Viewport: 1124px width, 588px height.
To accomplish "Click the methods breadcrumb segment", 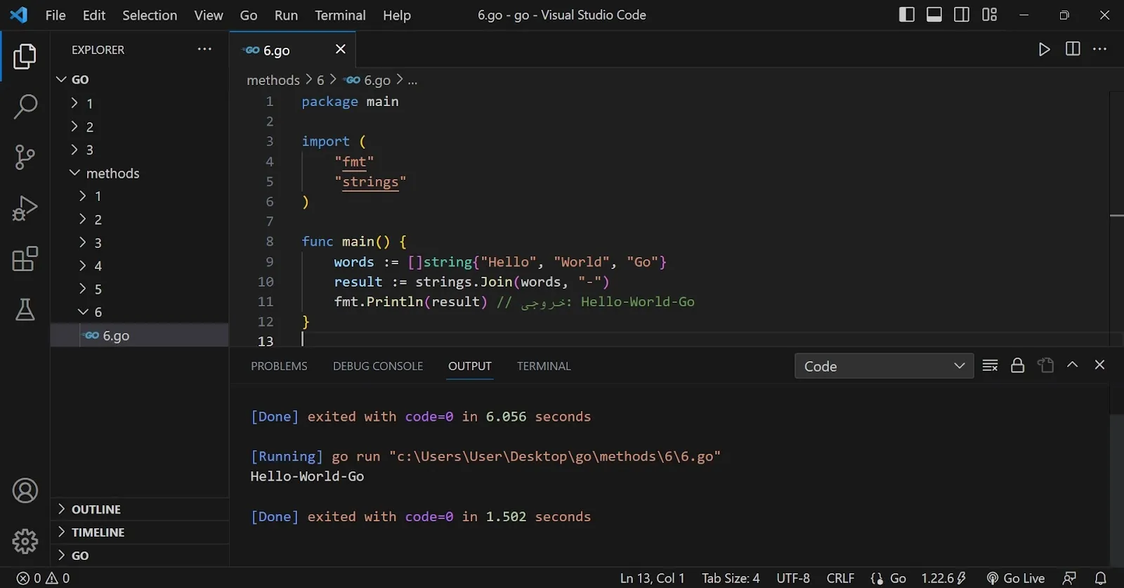I will pos(273,80).
